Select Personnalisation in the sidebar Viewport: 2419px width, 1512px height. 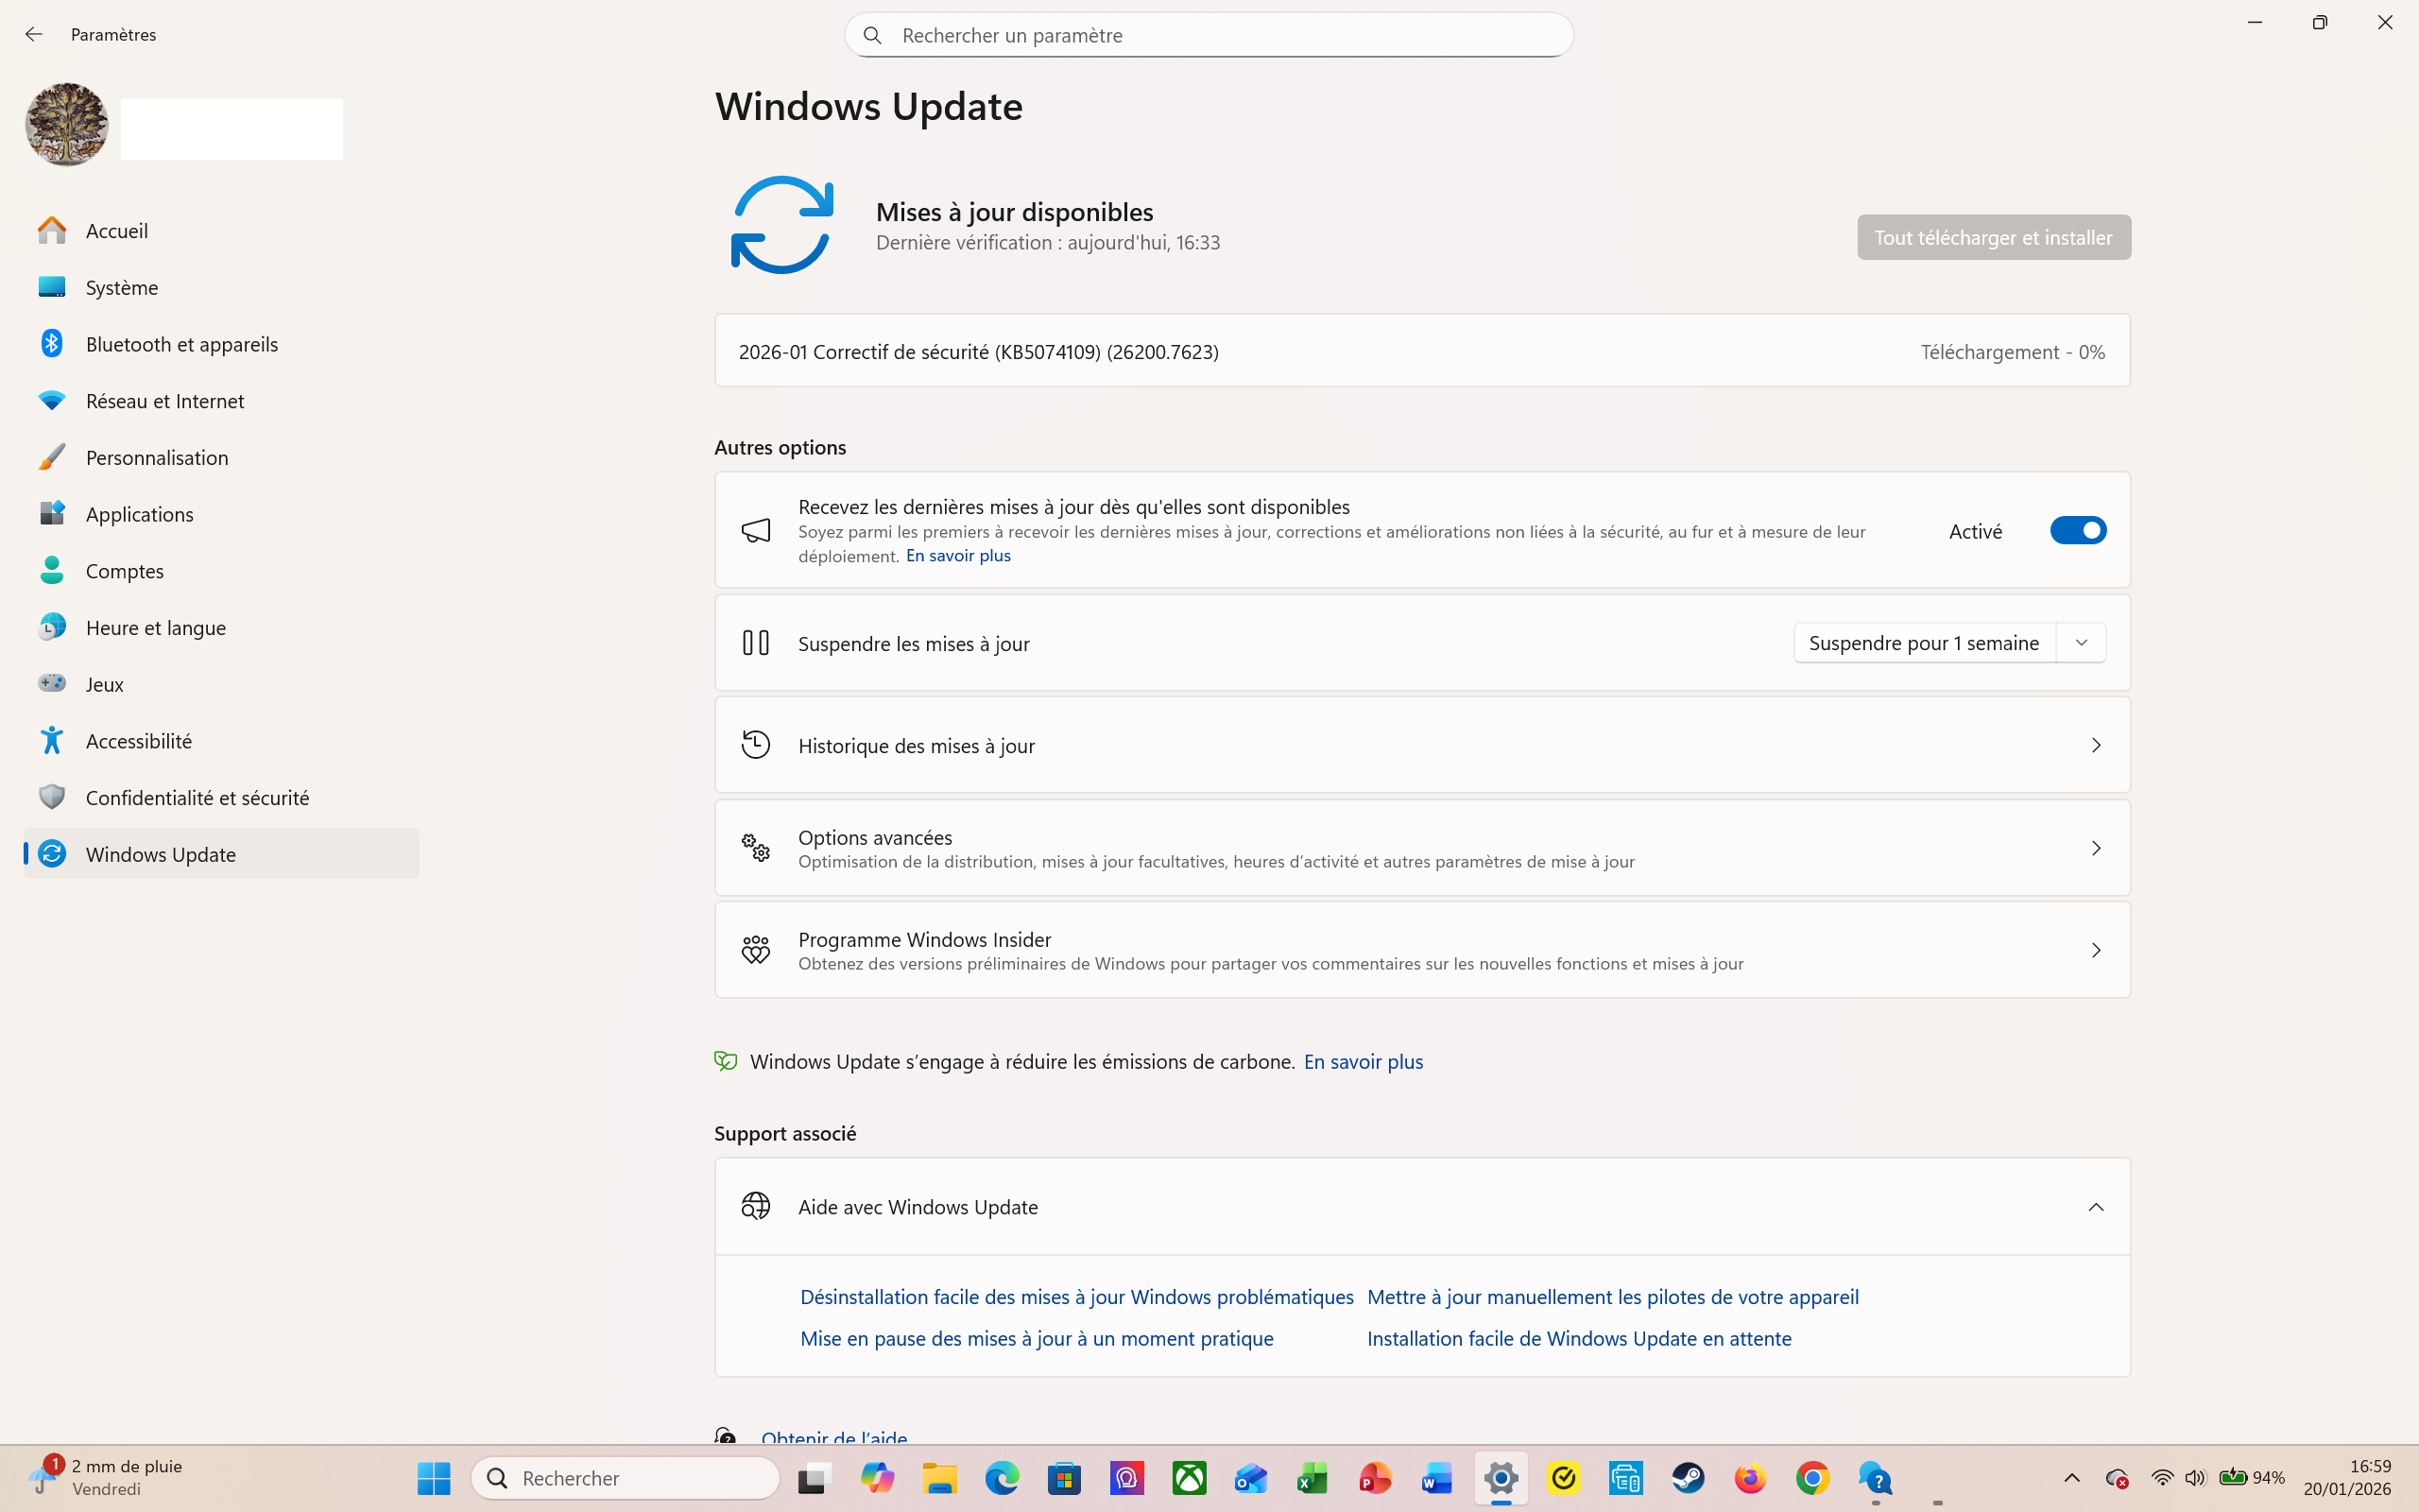point(222,458)
